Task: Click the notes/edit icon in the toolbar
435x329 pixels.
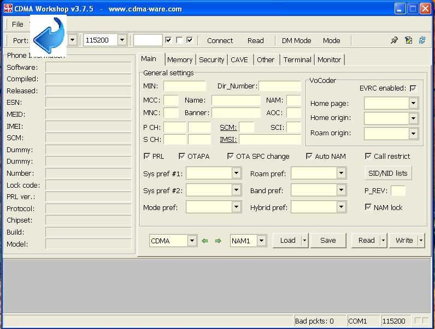Action: 408,40
